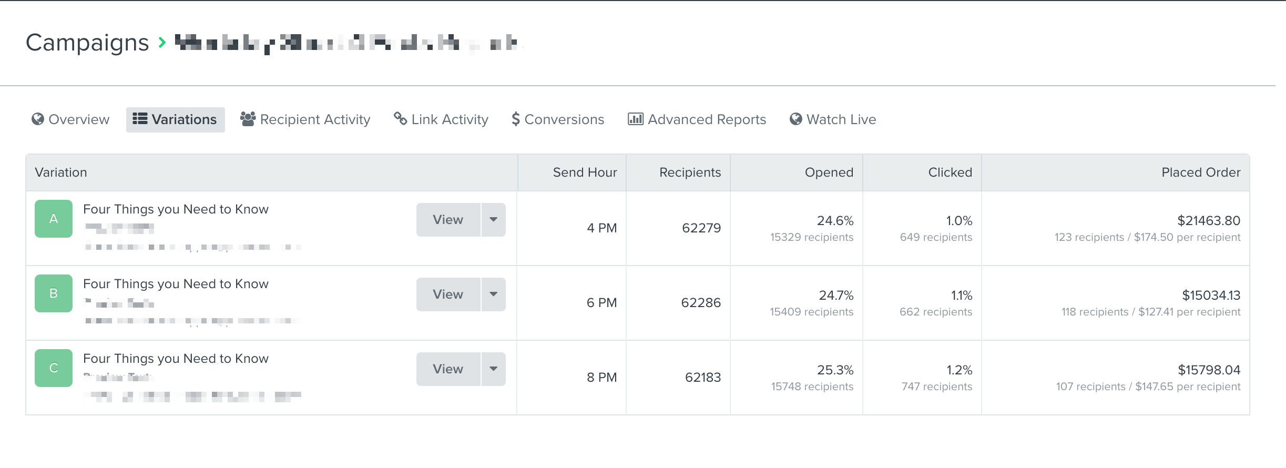Image resolution: width=1286 pixels, height=468 pixels.
Task: Click variation A subject Four Things you Need to Know
Action: coord(176,209)
